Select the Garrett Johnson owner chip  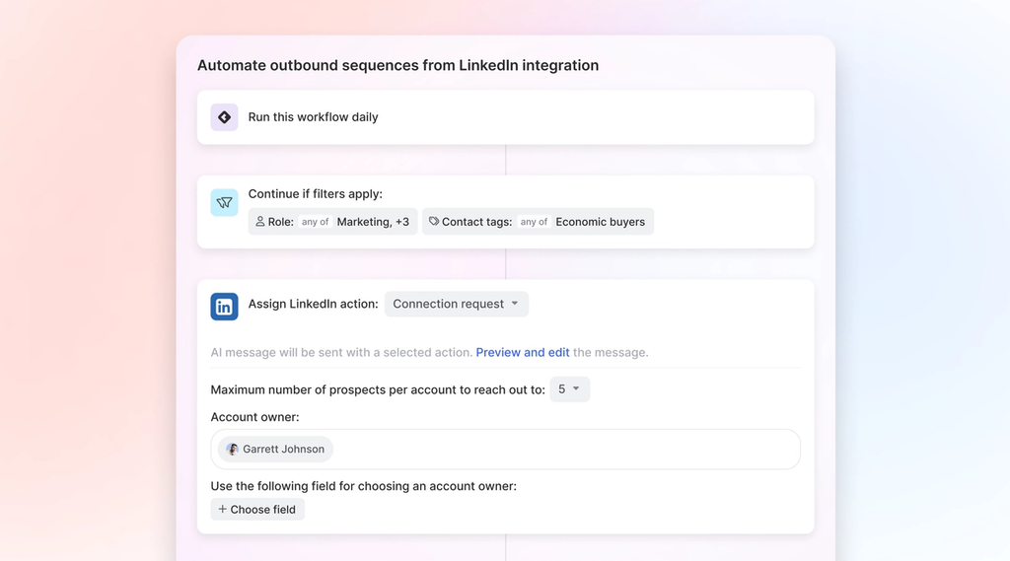pos(275,449)
